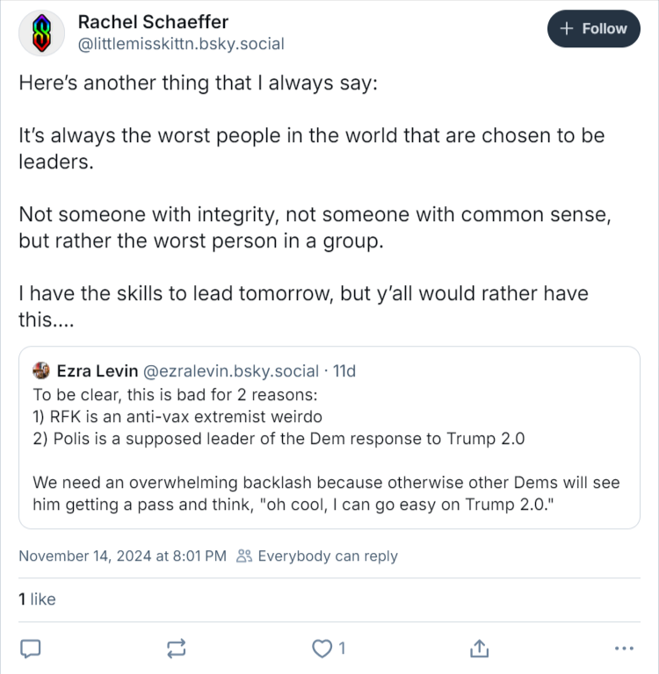The image size is (659, 674).
Task: Click the November 14, 2024 timestamp
Action: [x=122, y=556]
